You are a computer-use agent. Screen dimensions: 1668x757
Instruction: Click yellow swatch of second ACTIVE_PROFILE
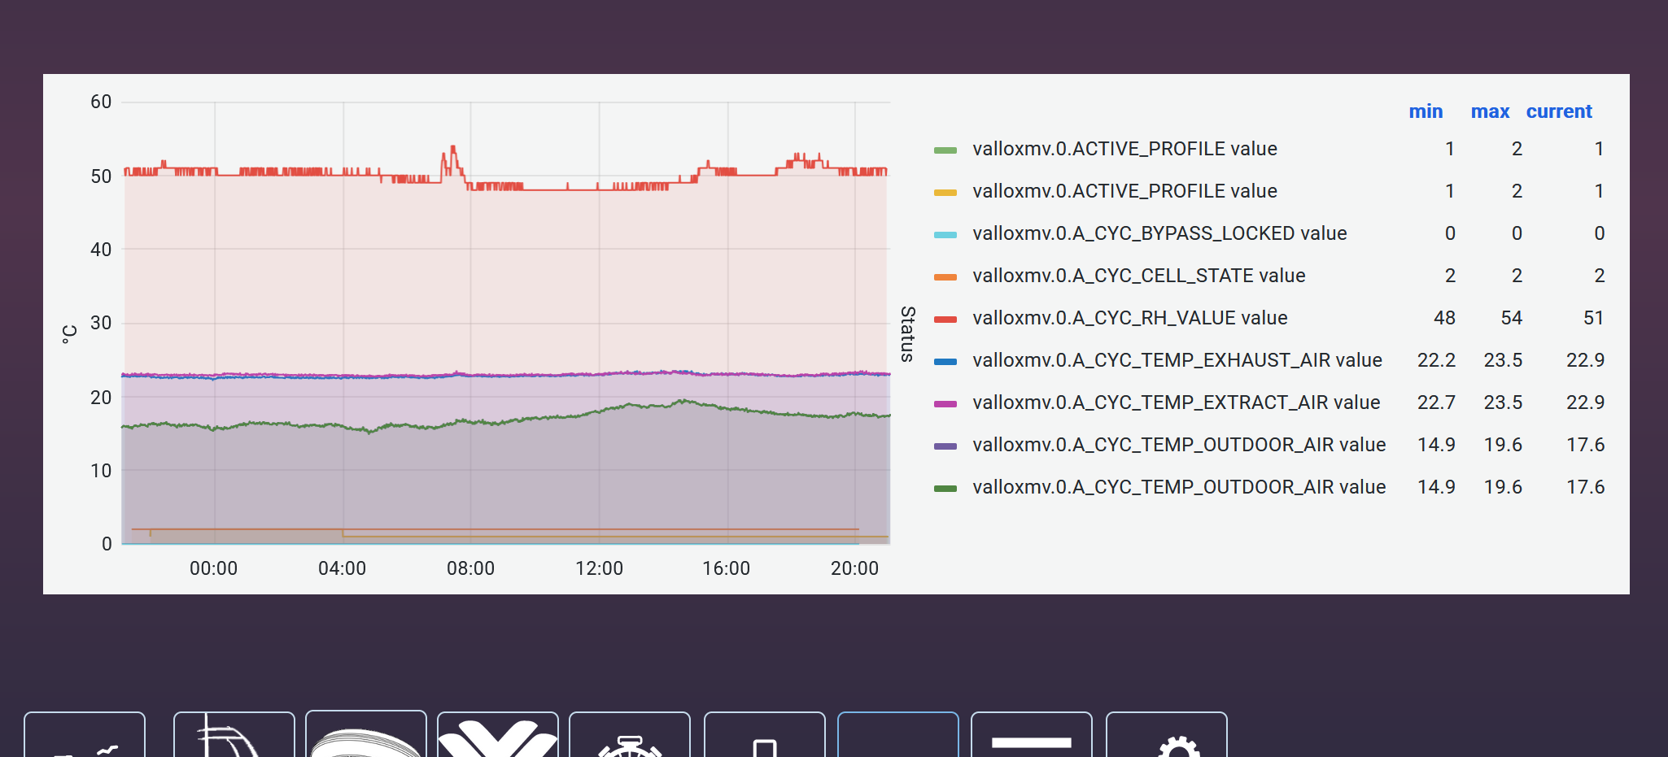click(945, 192)
